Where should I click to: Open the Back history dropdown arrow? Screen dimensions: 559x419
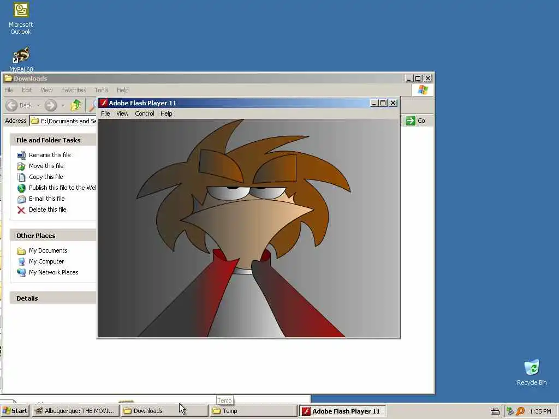point(38,105)
